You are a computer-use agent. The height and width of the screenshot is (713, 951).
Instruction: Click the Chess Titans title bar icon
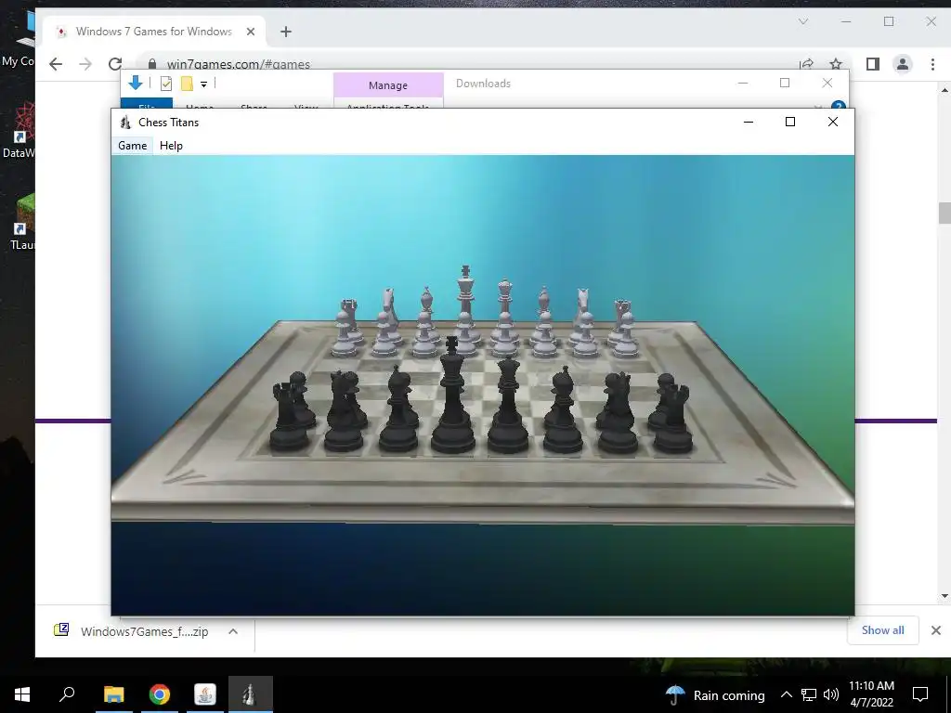(x=125, y=123)
